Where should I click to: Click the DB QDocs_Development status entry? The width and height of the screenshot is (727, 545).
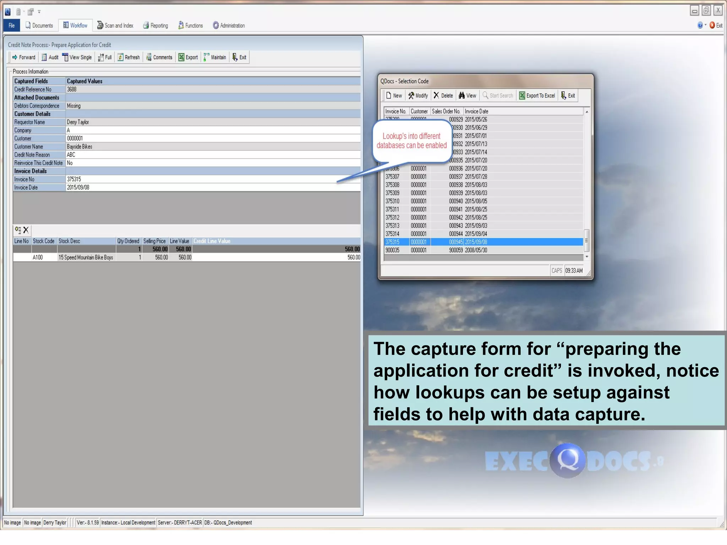228,523
